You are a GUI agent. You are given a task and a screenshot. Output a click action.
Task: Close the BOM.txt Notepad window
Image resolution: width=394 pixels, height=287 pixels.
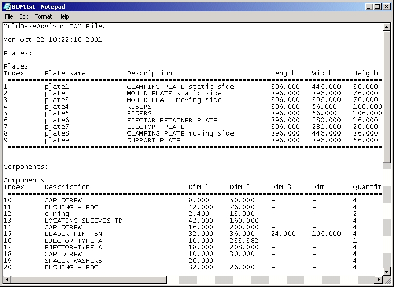point(386,7)
